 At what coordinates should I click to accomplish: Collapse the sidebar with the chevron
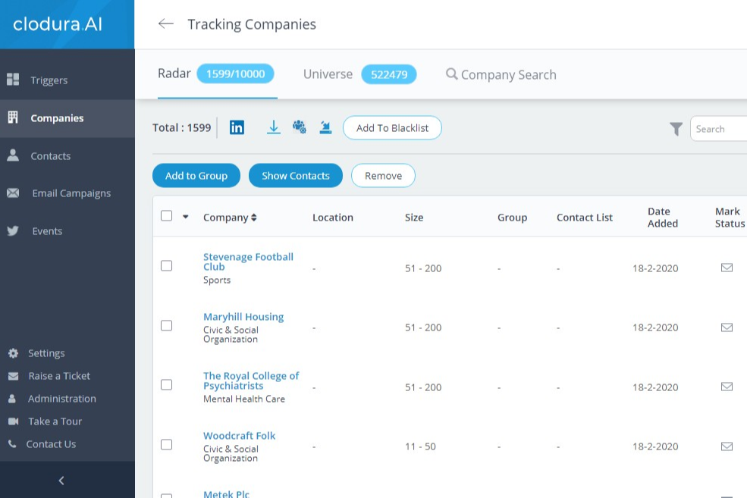tap(61, 481)
